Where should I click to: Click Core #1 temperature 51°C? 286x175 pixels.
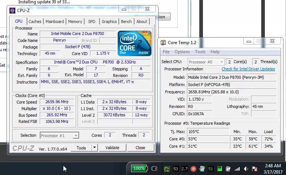click(208, 146)
